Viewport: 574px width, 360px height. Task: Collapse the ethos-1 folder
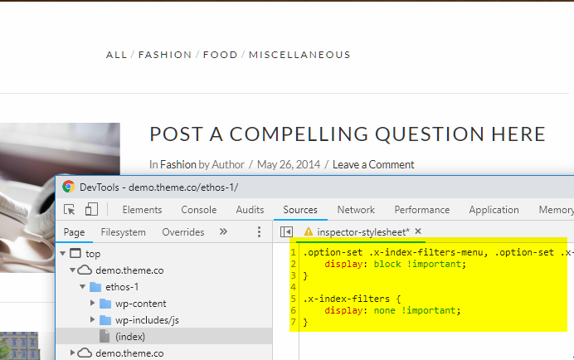pyautogui.click(x=82, y=286)
